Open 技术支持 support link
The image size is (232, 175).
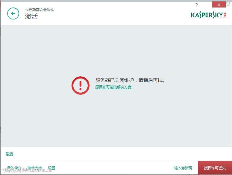tap(35, 168)
